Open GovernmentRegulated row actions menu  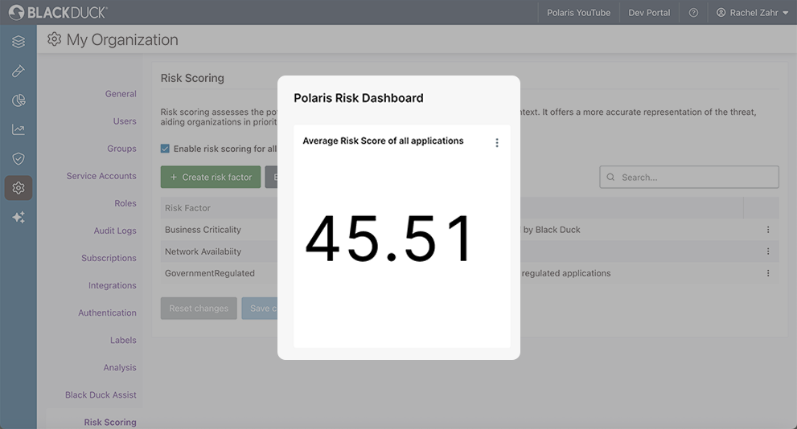click(x=768, y=273)
